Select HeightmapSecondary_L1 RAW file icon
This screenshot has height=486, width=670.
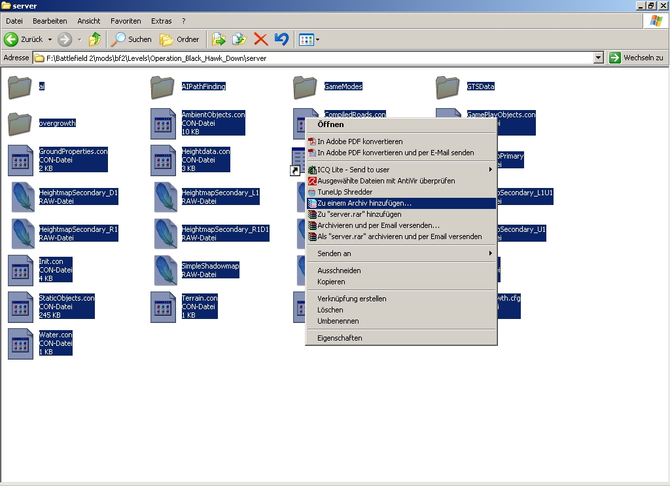tap(166, 197)
